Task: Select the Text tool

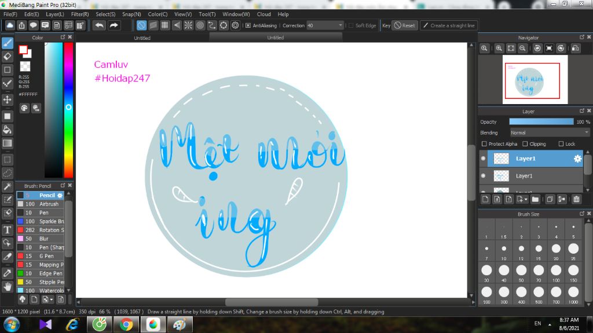Action: click(x=7, y=230)
